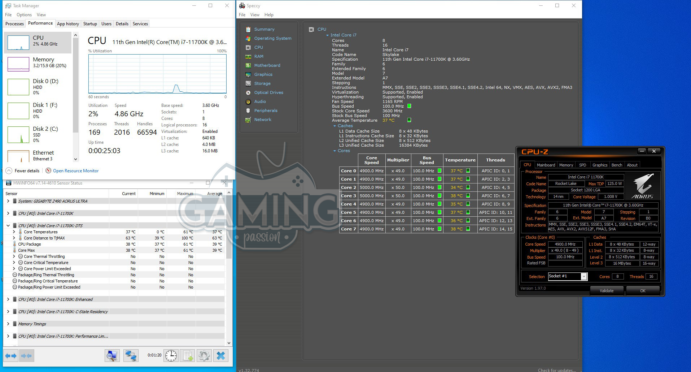The width and height of the screenshot is (691, 372).
Task: Open the View menu in Speccy
Action: [x=255, y=15]
